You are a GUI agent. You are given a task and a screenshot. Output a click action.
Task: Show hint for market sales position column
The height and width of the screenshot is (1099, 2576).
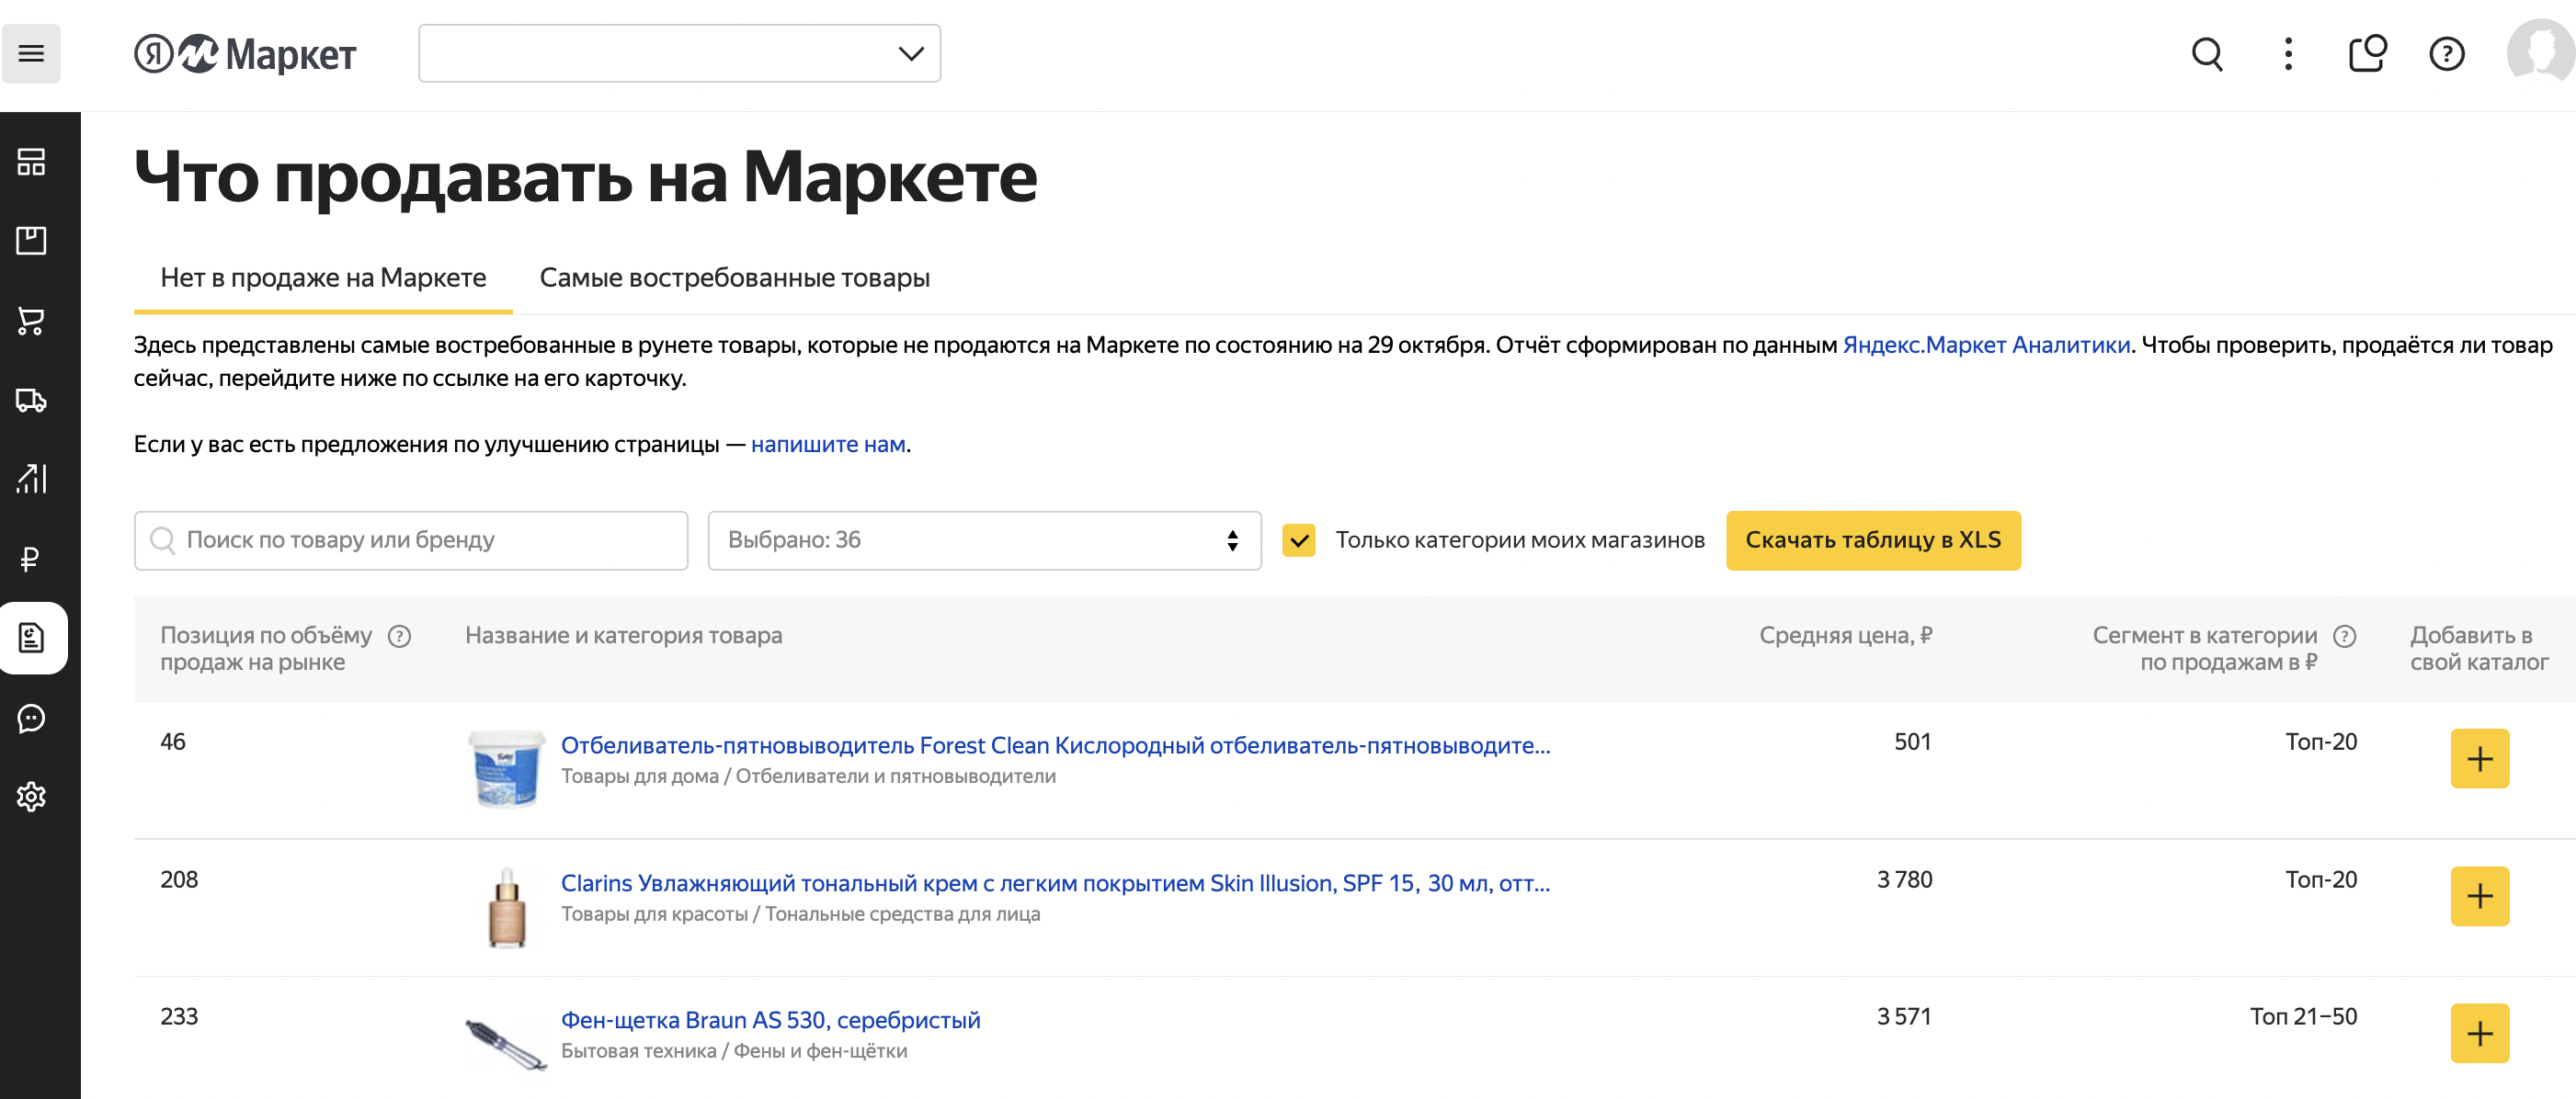tap(399, 637)
